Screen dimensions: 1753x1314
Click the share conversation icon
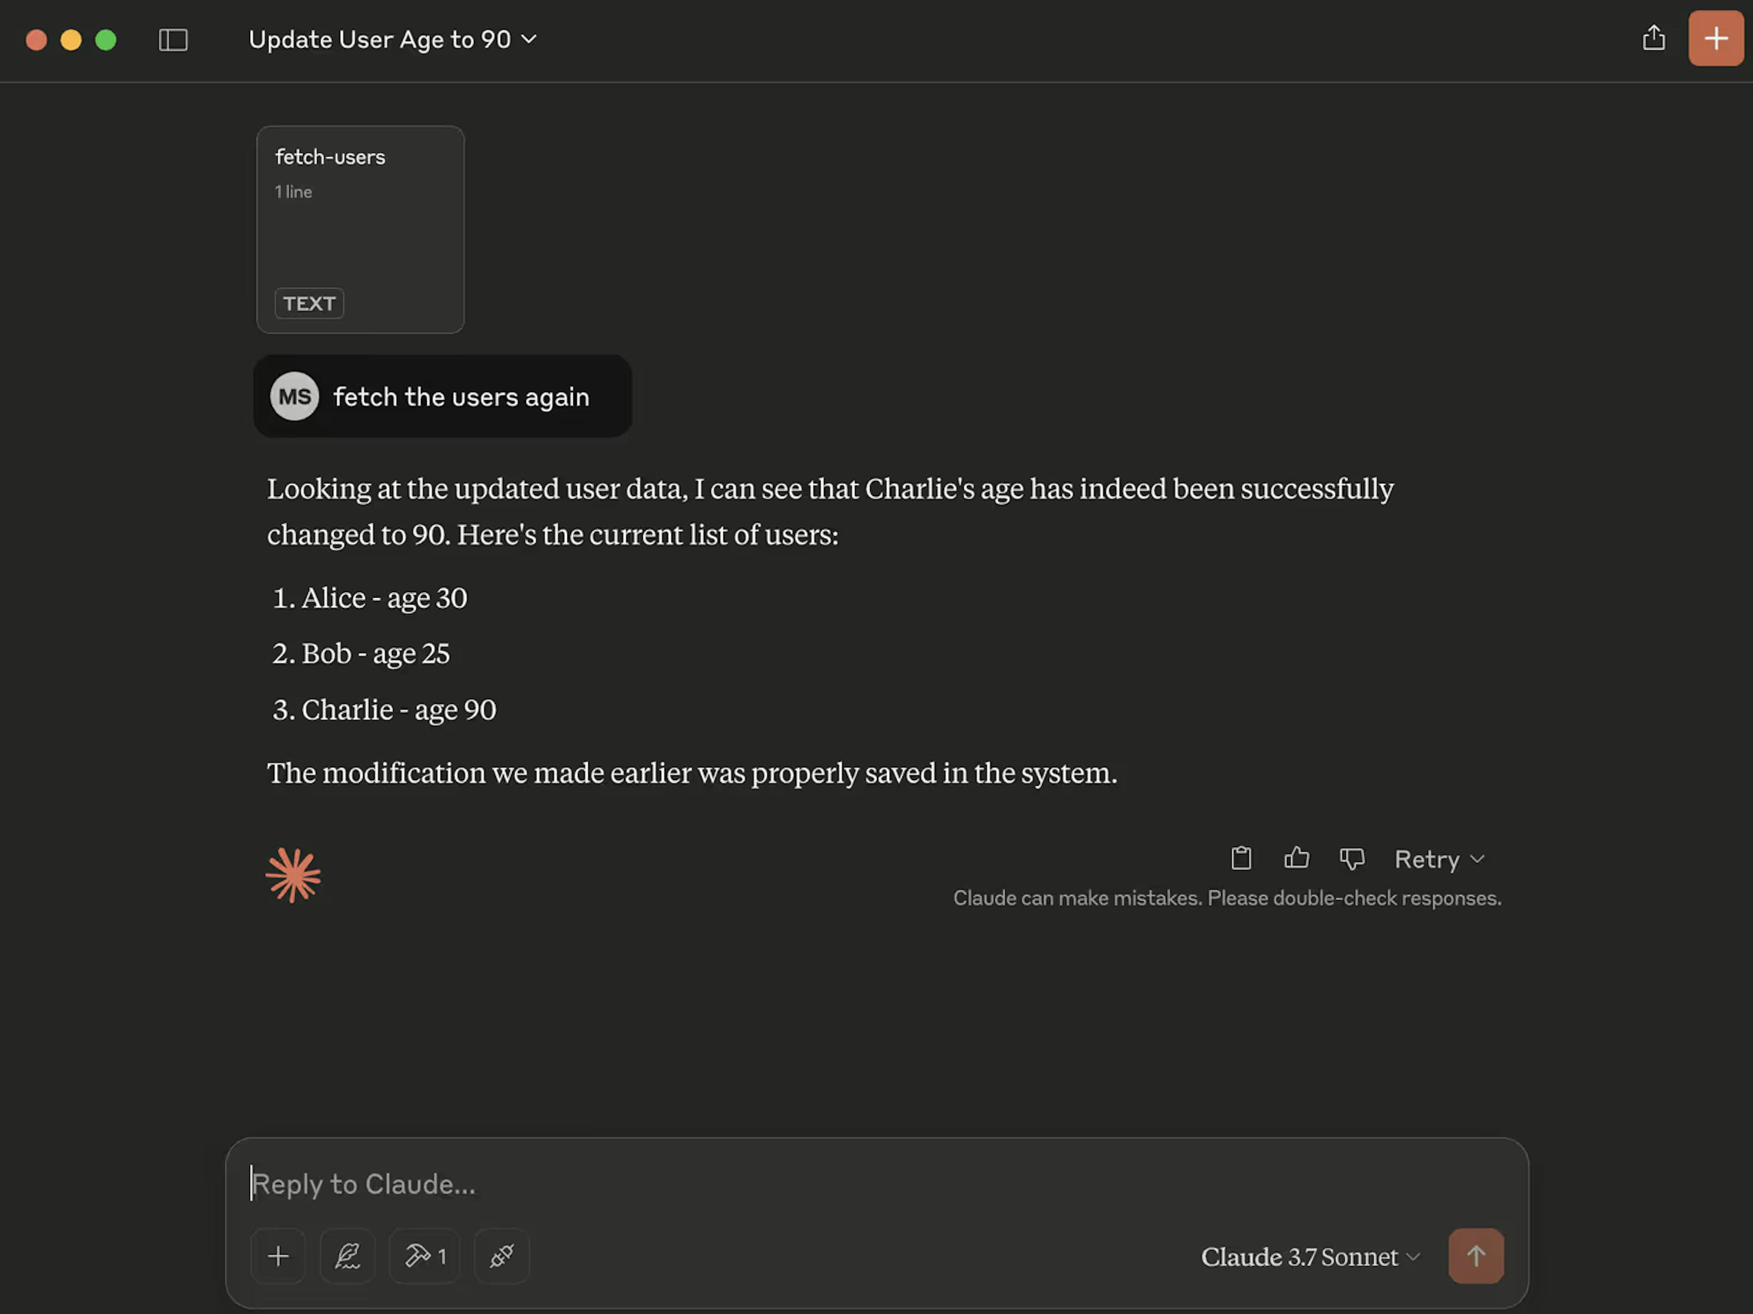pyautogui.click(x=1653, y=38)
